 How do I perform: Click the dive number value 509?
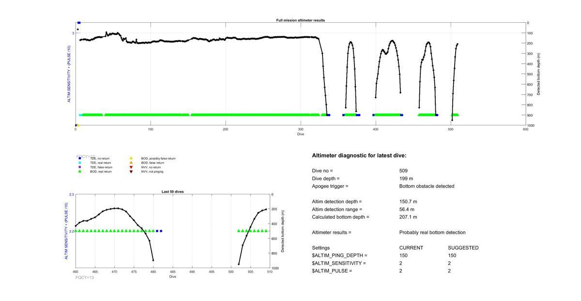click(403, 171)
